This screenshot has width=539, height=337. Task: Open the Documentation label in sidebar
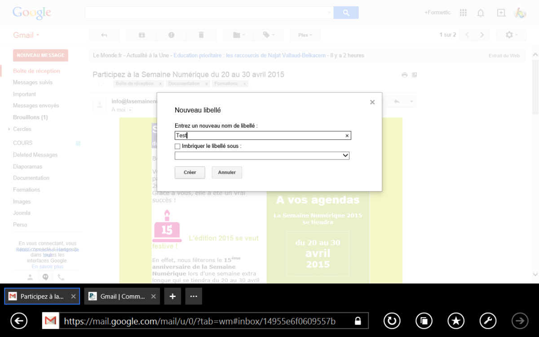(x=31, y=178)
